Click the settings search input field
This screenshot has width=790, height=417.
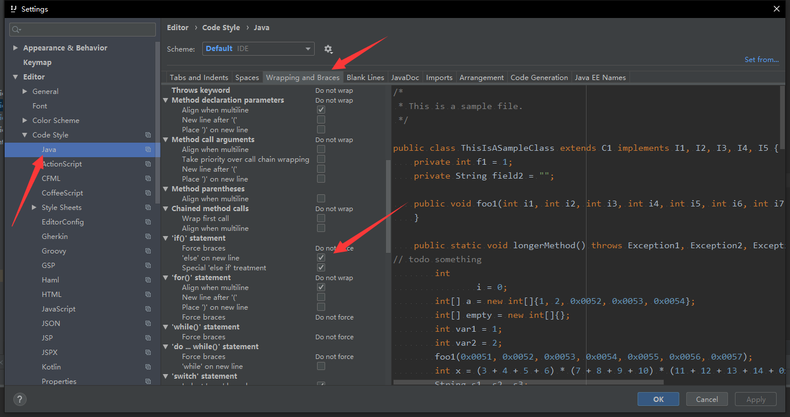coord(82,30)
